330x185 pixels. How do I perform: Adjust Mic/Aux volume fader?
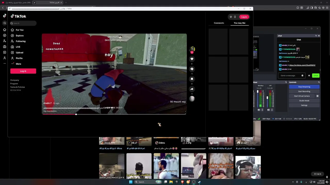coord(258,92)
